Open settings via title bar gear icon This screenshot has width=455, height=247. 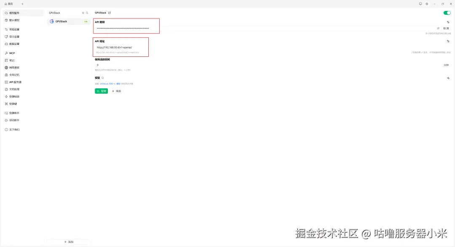(x=427, y=4)
